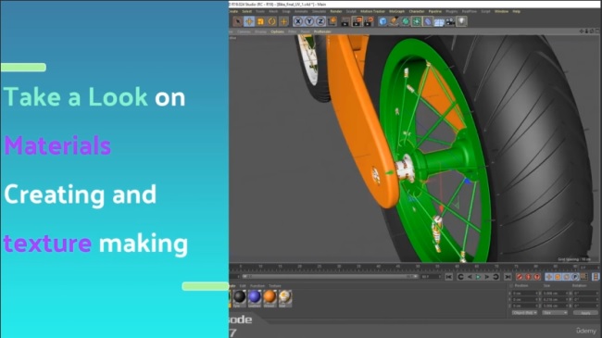Toggle the Z axis lock

pos(320,21)
